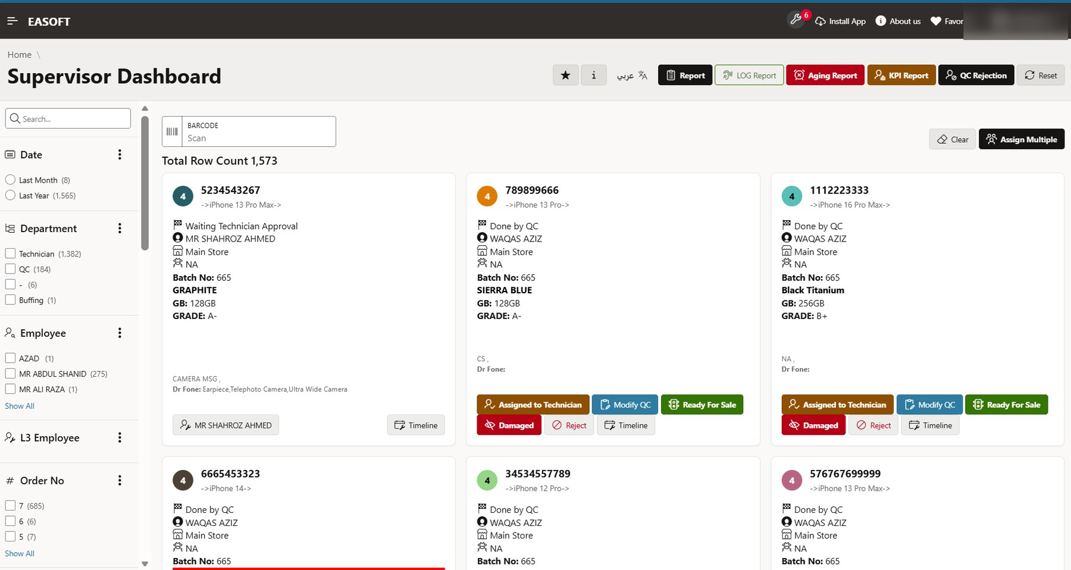Screen dimensions: 1071x570
Task: Open L3 Employee filter options menu
Action: pyautogui.click(x=120, y=438)
